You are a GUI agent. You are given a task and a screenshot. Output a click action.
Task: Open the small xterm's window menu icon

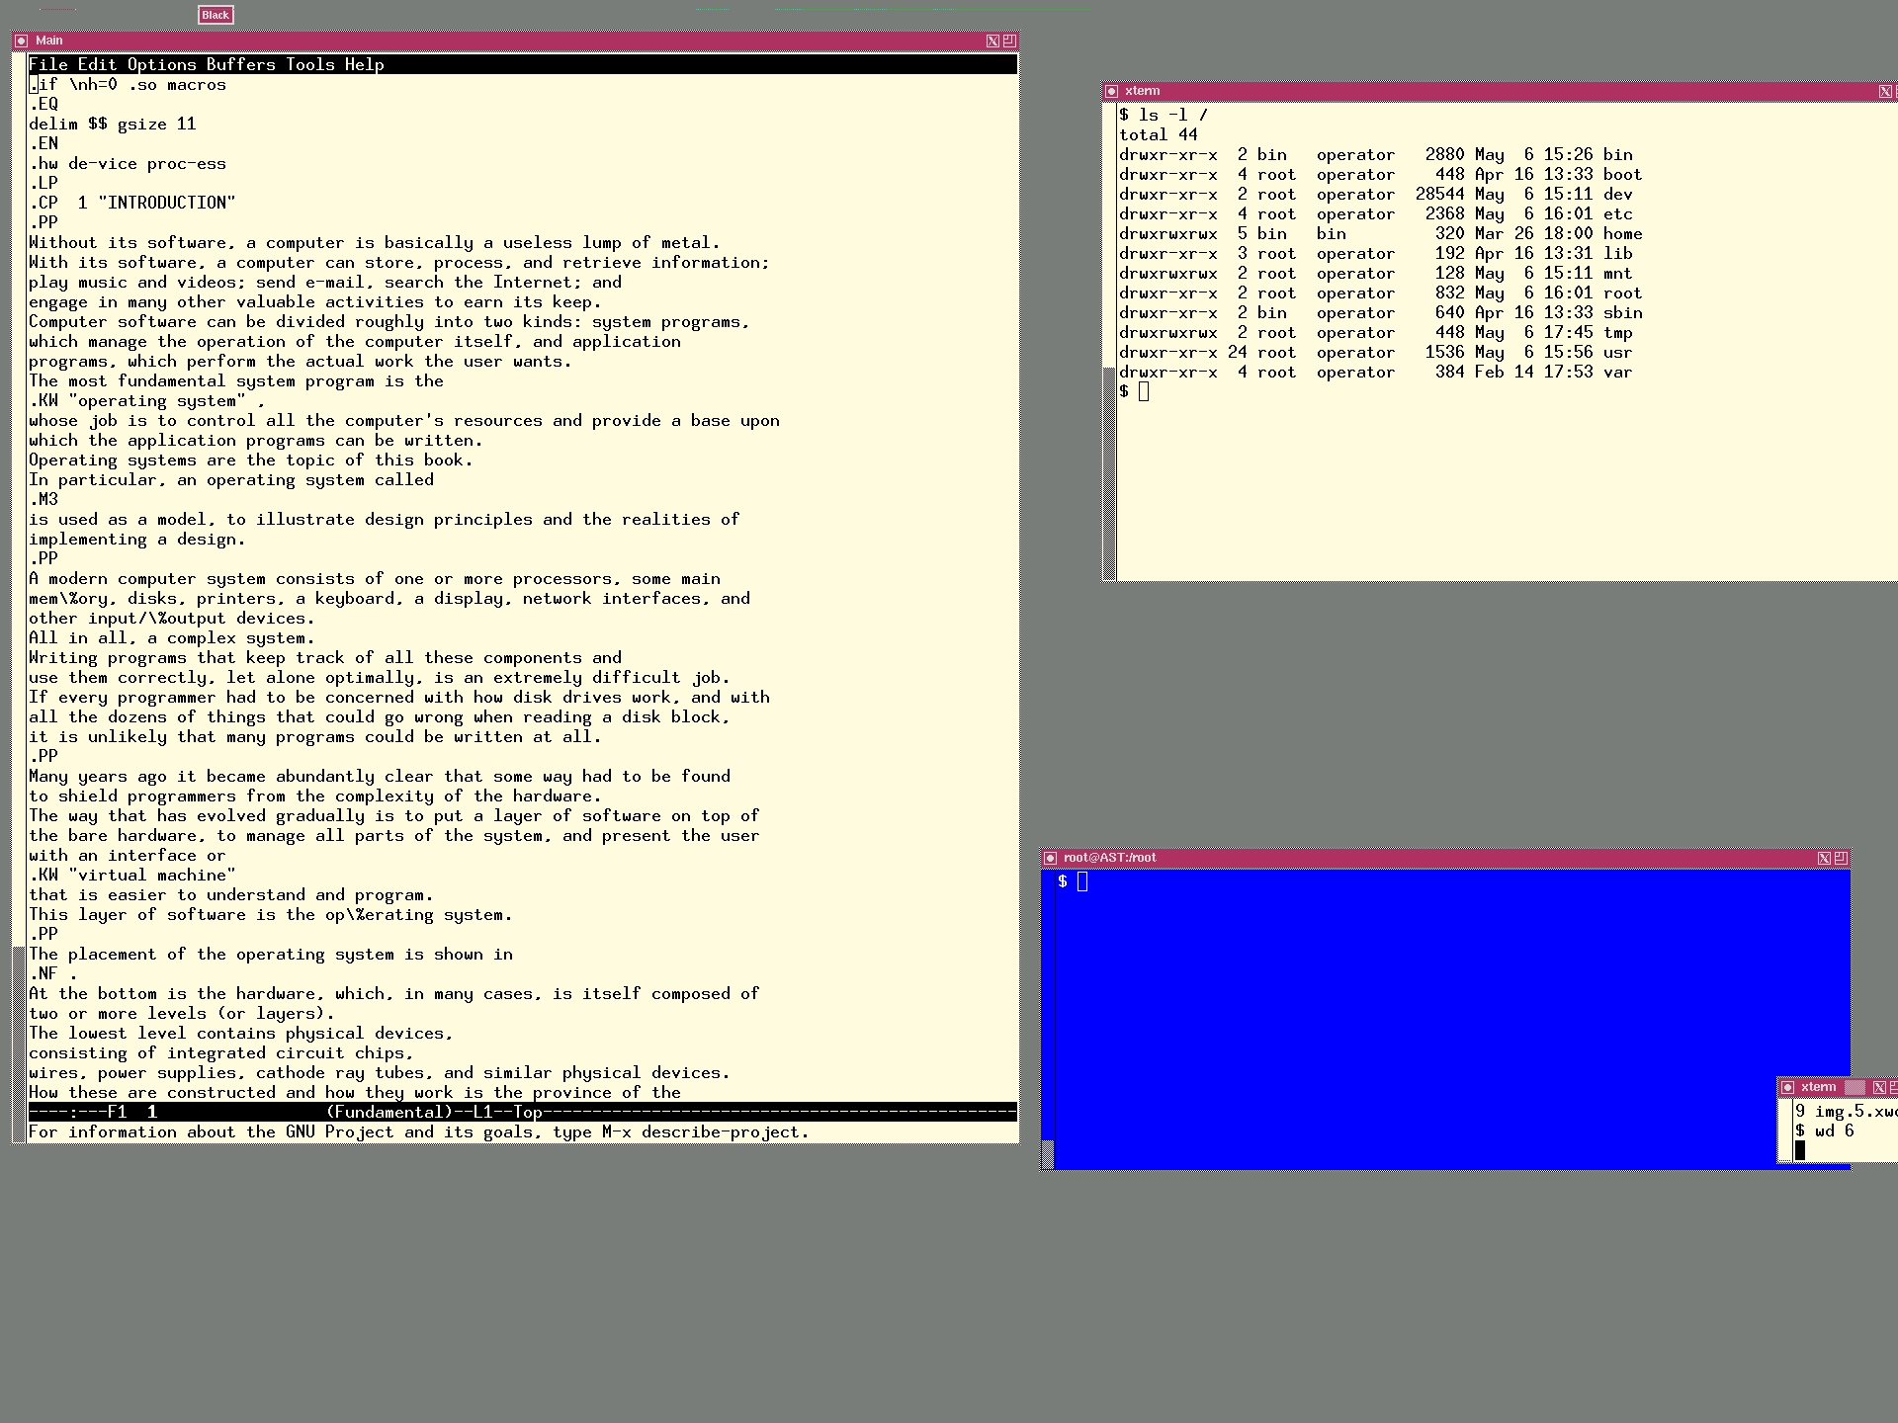(1787, 1087)
